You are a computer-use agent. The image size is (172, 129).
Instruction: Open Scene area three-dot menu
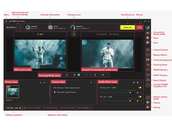click(x=48, y=83)
